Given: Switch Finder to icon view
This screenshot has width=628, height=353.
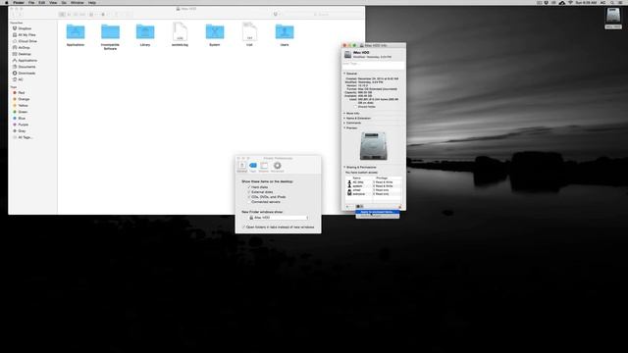Looking at the screenshot, I should [62, 15].
